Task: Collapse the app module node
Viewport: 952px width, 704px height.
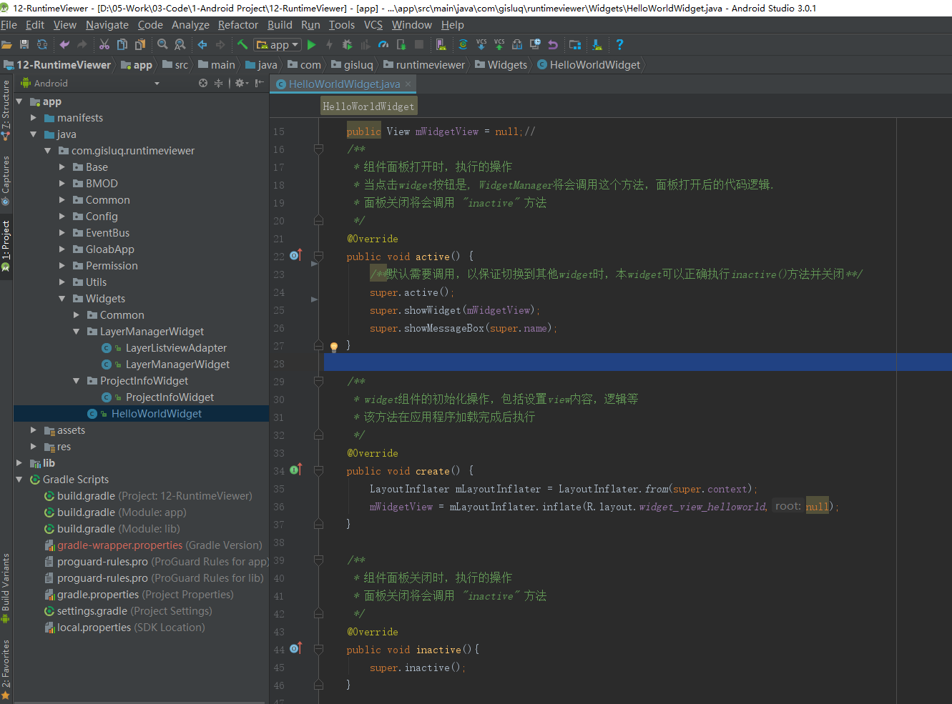Action: click(19, 101)
